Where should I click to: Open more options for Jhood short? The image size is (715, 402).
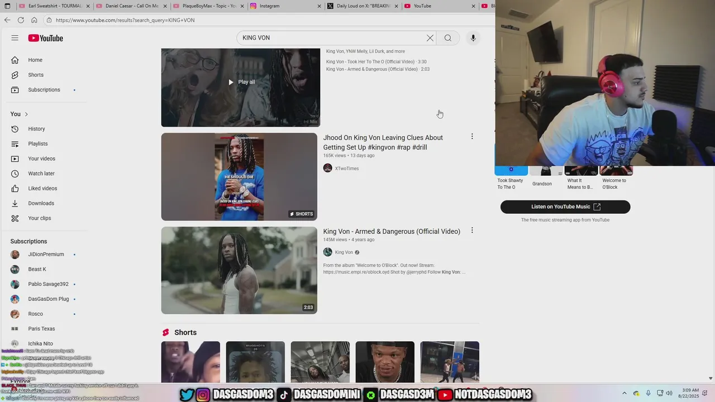click(472, 136)
